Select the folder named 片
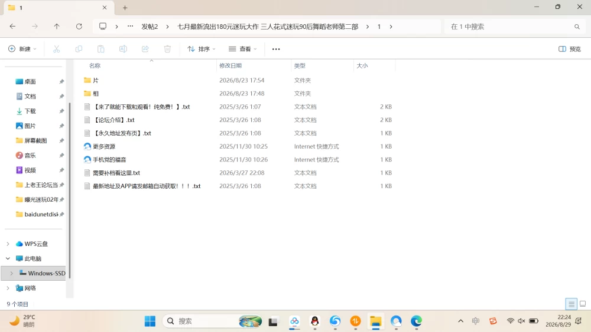The width and height of the screenshot is (591, 332). (x=95, y=80)
